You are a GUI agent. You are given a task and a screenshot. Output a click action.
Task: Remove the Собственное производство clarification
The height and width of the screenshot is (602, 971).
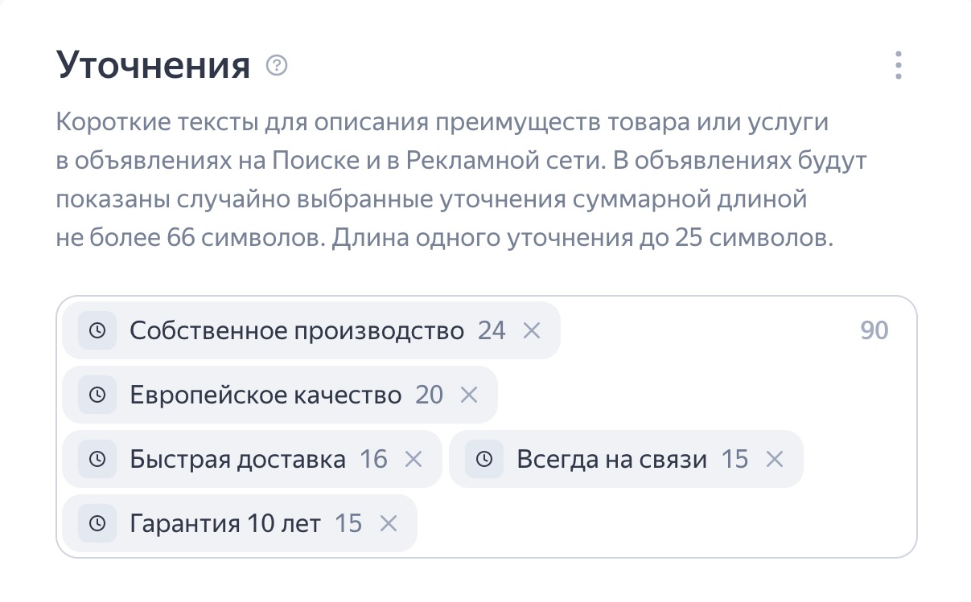(x=531, y=330)
